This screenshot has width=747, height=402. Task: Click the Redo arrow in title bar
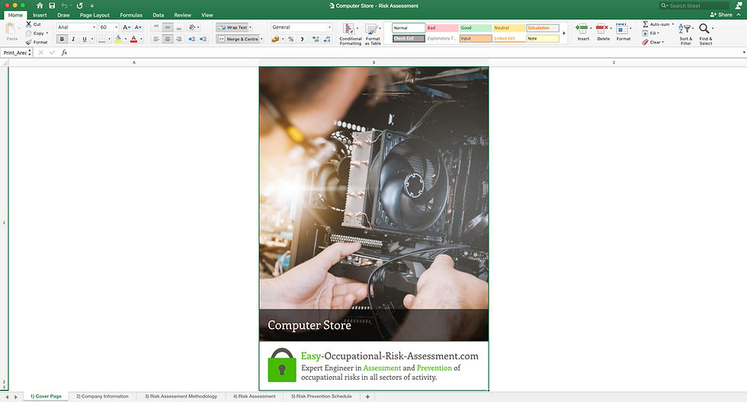click(79, 5)
